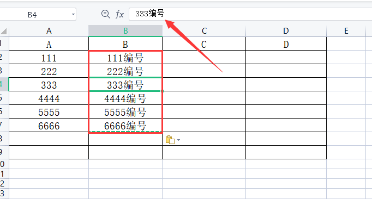Open the Name Box dropdown arrow
This screenshot has width=372, height=199.
(x=73, y=15)
